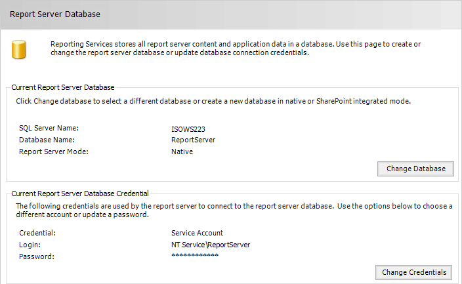Click the Change Database button
This screenshot has height=284, width=462.
[415, 169]
